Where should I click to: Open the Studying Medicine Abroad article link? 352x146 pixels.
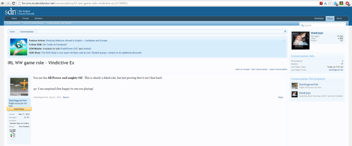click(x=76, y=40)
